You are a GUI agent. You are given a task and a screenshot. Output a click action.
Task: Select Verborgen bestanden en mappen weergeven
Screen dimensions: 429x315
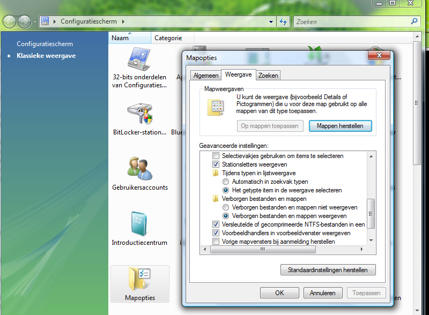click(226, 216)
